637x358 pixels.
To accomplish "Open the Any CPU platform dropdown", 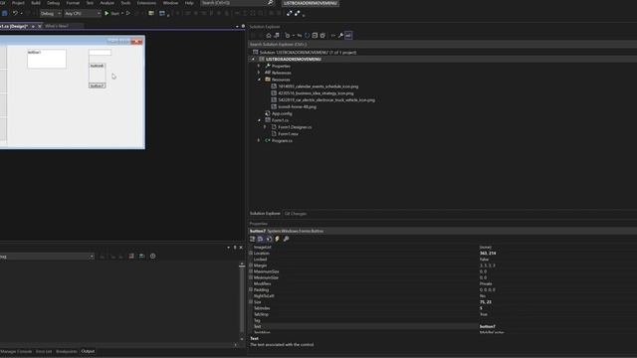I will (83, 13).
